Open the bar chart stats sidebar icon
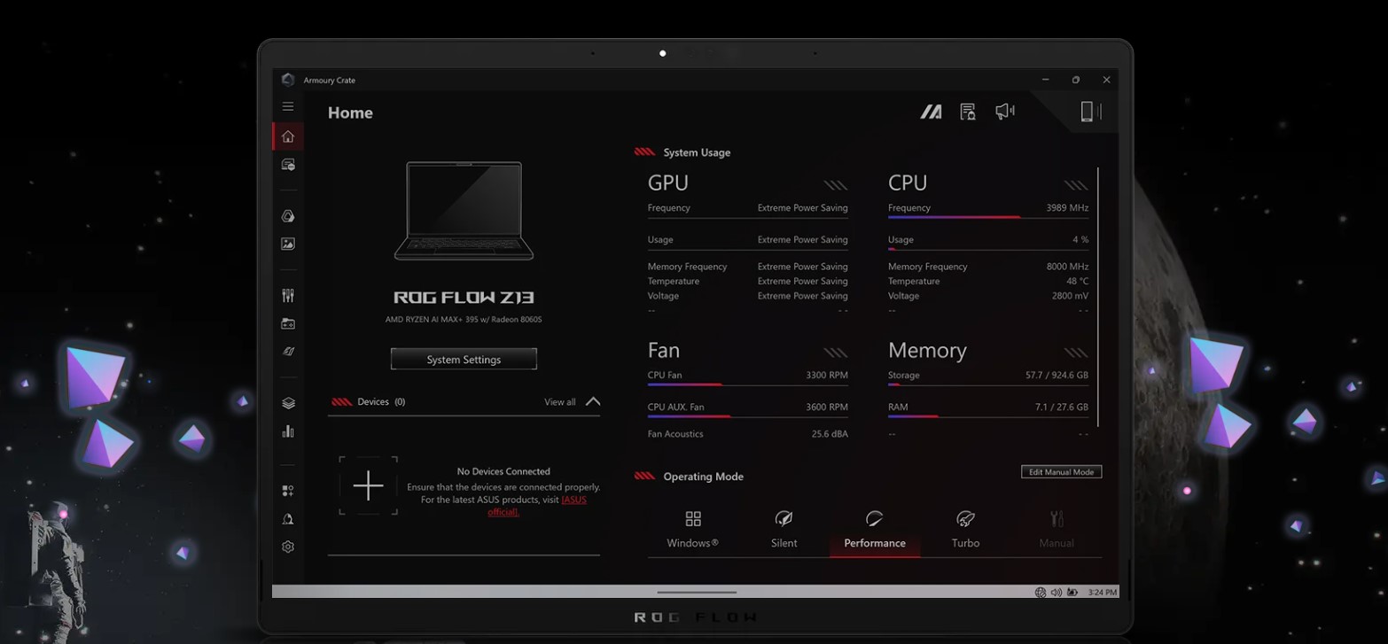Image resolution: width=1388 pixels, height=644 pixels. point(287,431)
